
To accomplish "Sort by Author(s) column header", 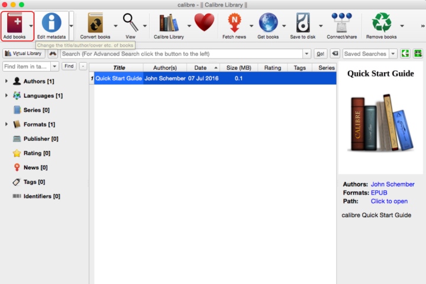I will pos(165,67).
